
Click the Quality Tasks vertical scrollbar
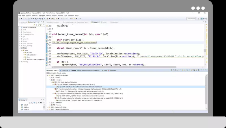coord(206,90)
